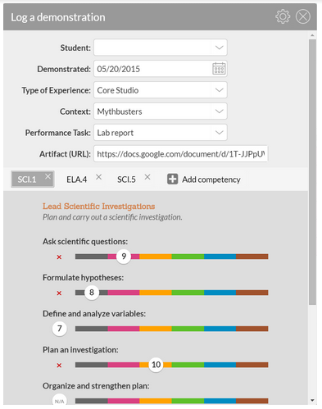The height and width of the screenshot is (409, 322).
Task: Remove the ELA.4 competency tab
Action: [99, 177]
